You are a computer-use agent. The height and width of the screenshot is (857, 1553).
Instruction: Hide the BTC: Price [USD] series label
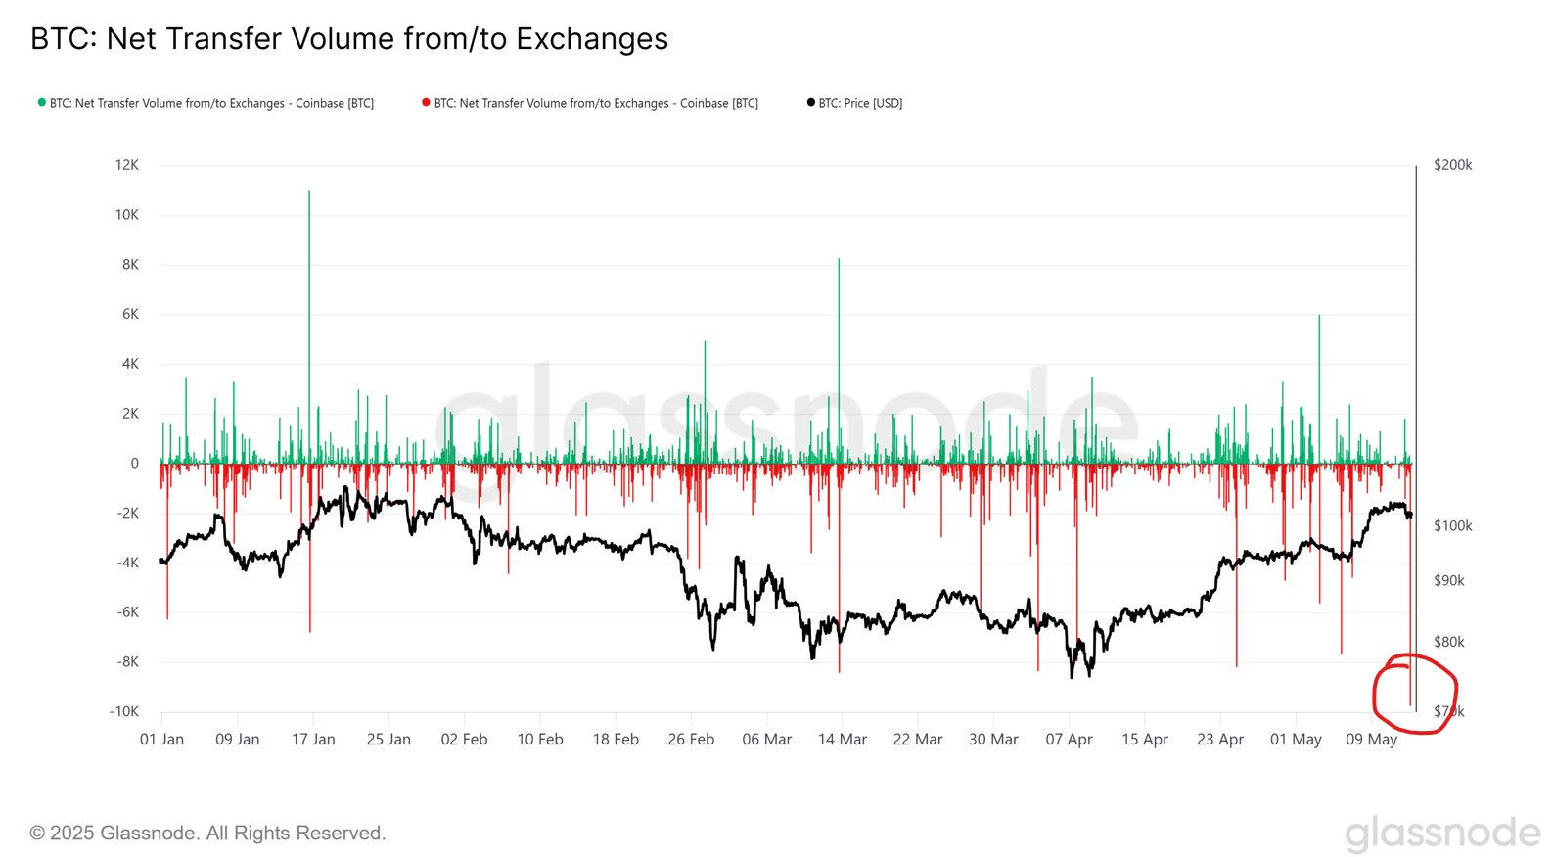coord(860,103)
